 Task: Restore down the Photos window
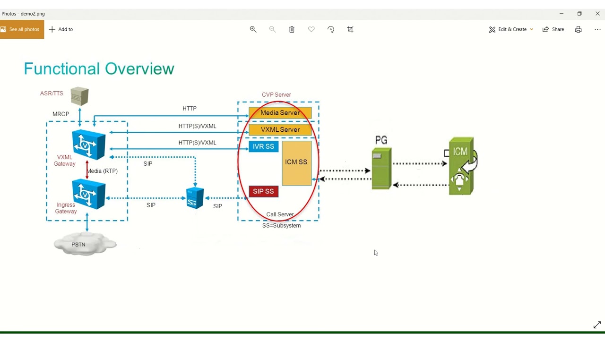[579, 14]
